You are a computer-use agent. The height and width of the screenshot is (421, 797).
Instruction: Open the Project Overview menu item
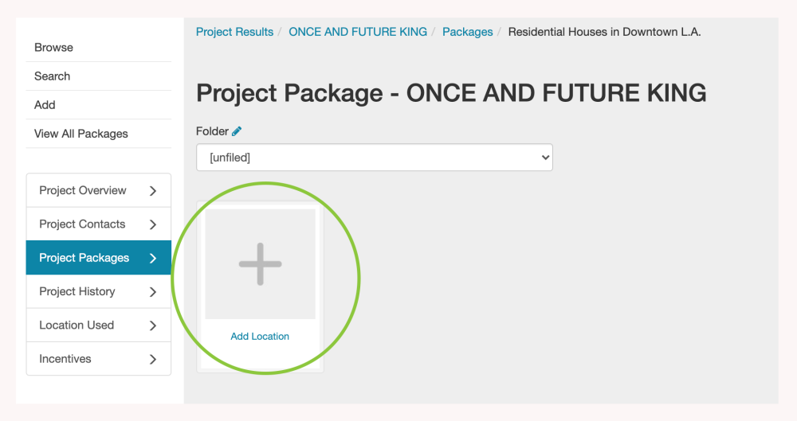[x=83, y=191]
